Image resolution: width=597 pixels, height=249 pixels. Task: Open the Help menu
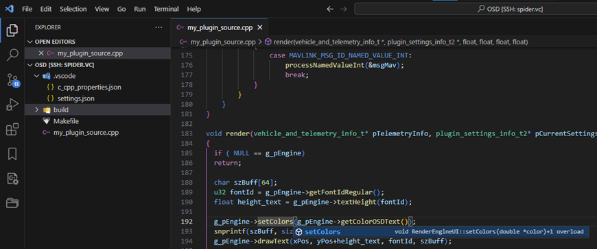click(194, 9)
